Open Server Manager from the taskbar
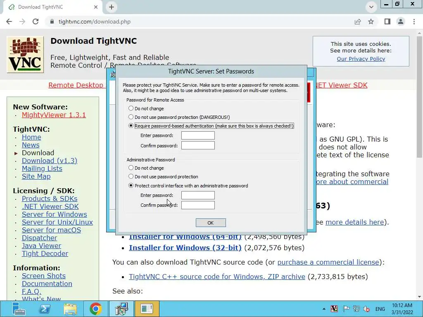 (19, 309)
